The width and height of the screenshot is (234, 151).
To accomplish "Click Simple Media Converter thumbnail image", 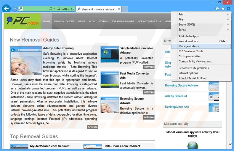I will [x=110, y=54].
